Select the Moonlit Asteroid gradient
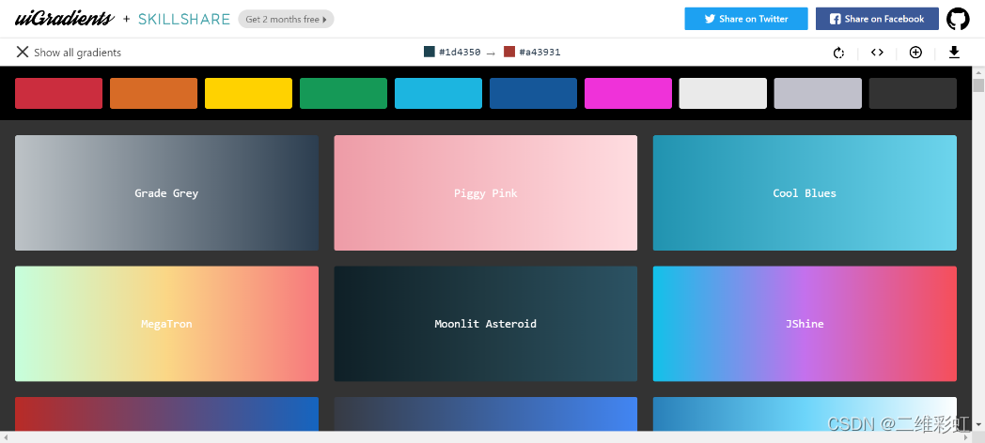 pos(486,324)
